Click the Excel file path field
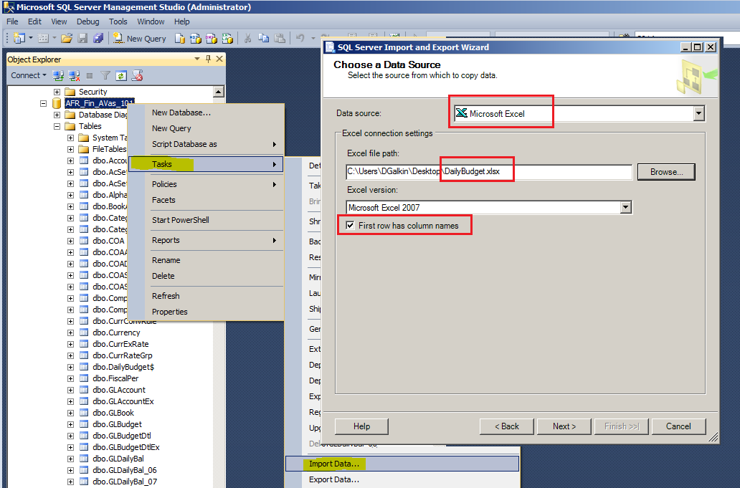 (488, 172)
